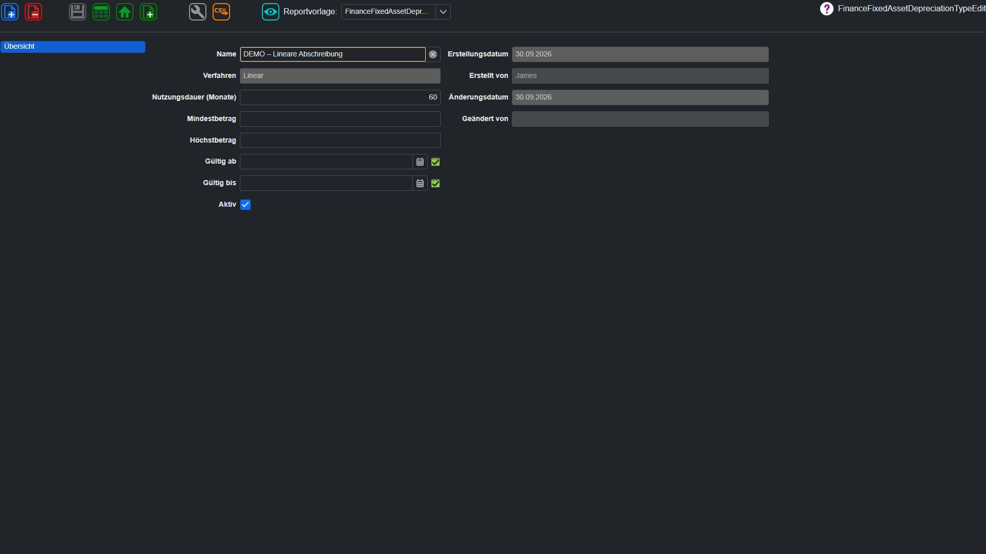The width and height of the screenshot is (986, 554).
Task: Expand the Reportvorlage dropdown arrow
Action: tap(443, 12)
